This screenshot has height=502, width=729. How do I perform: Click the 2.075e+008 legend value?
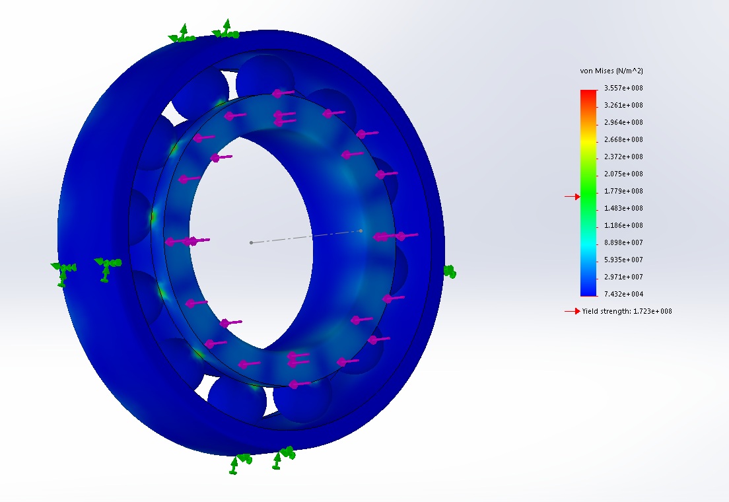[623, 174]
